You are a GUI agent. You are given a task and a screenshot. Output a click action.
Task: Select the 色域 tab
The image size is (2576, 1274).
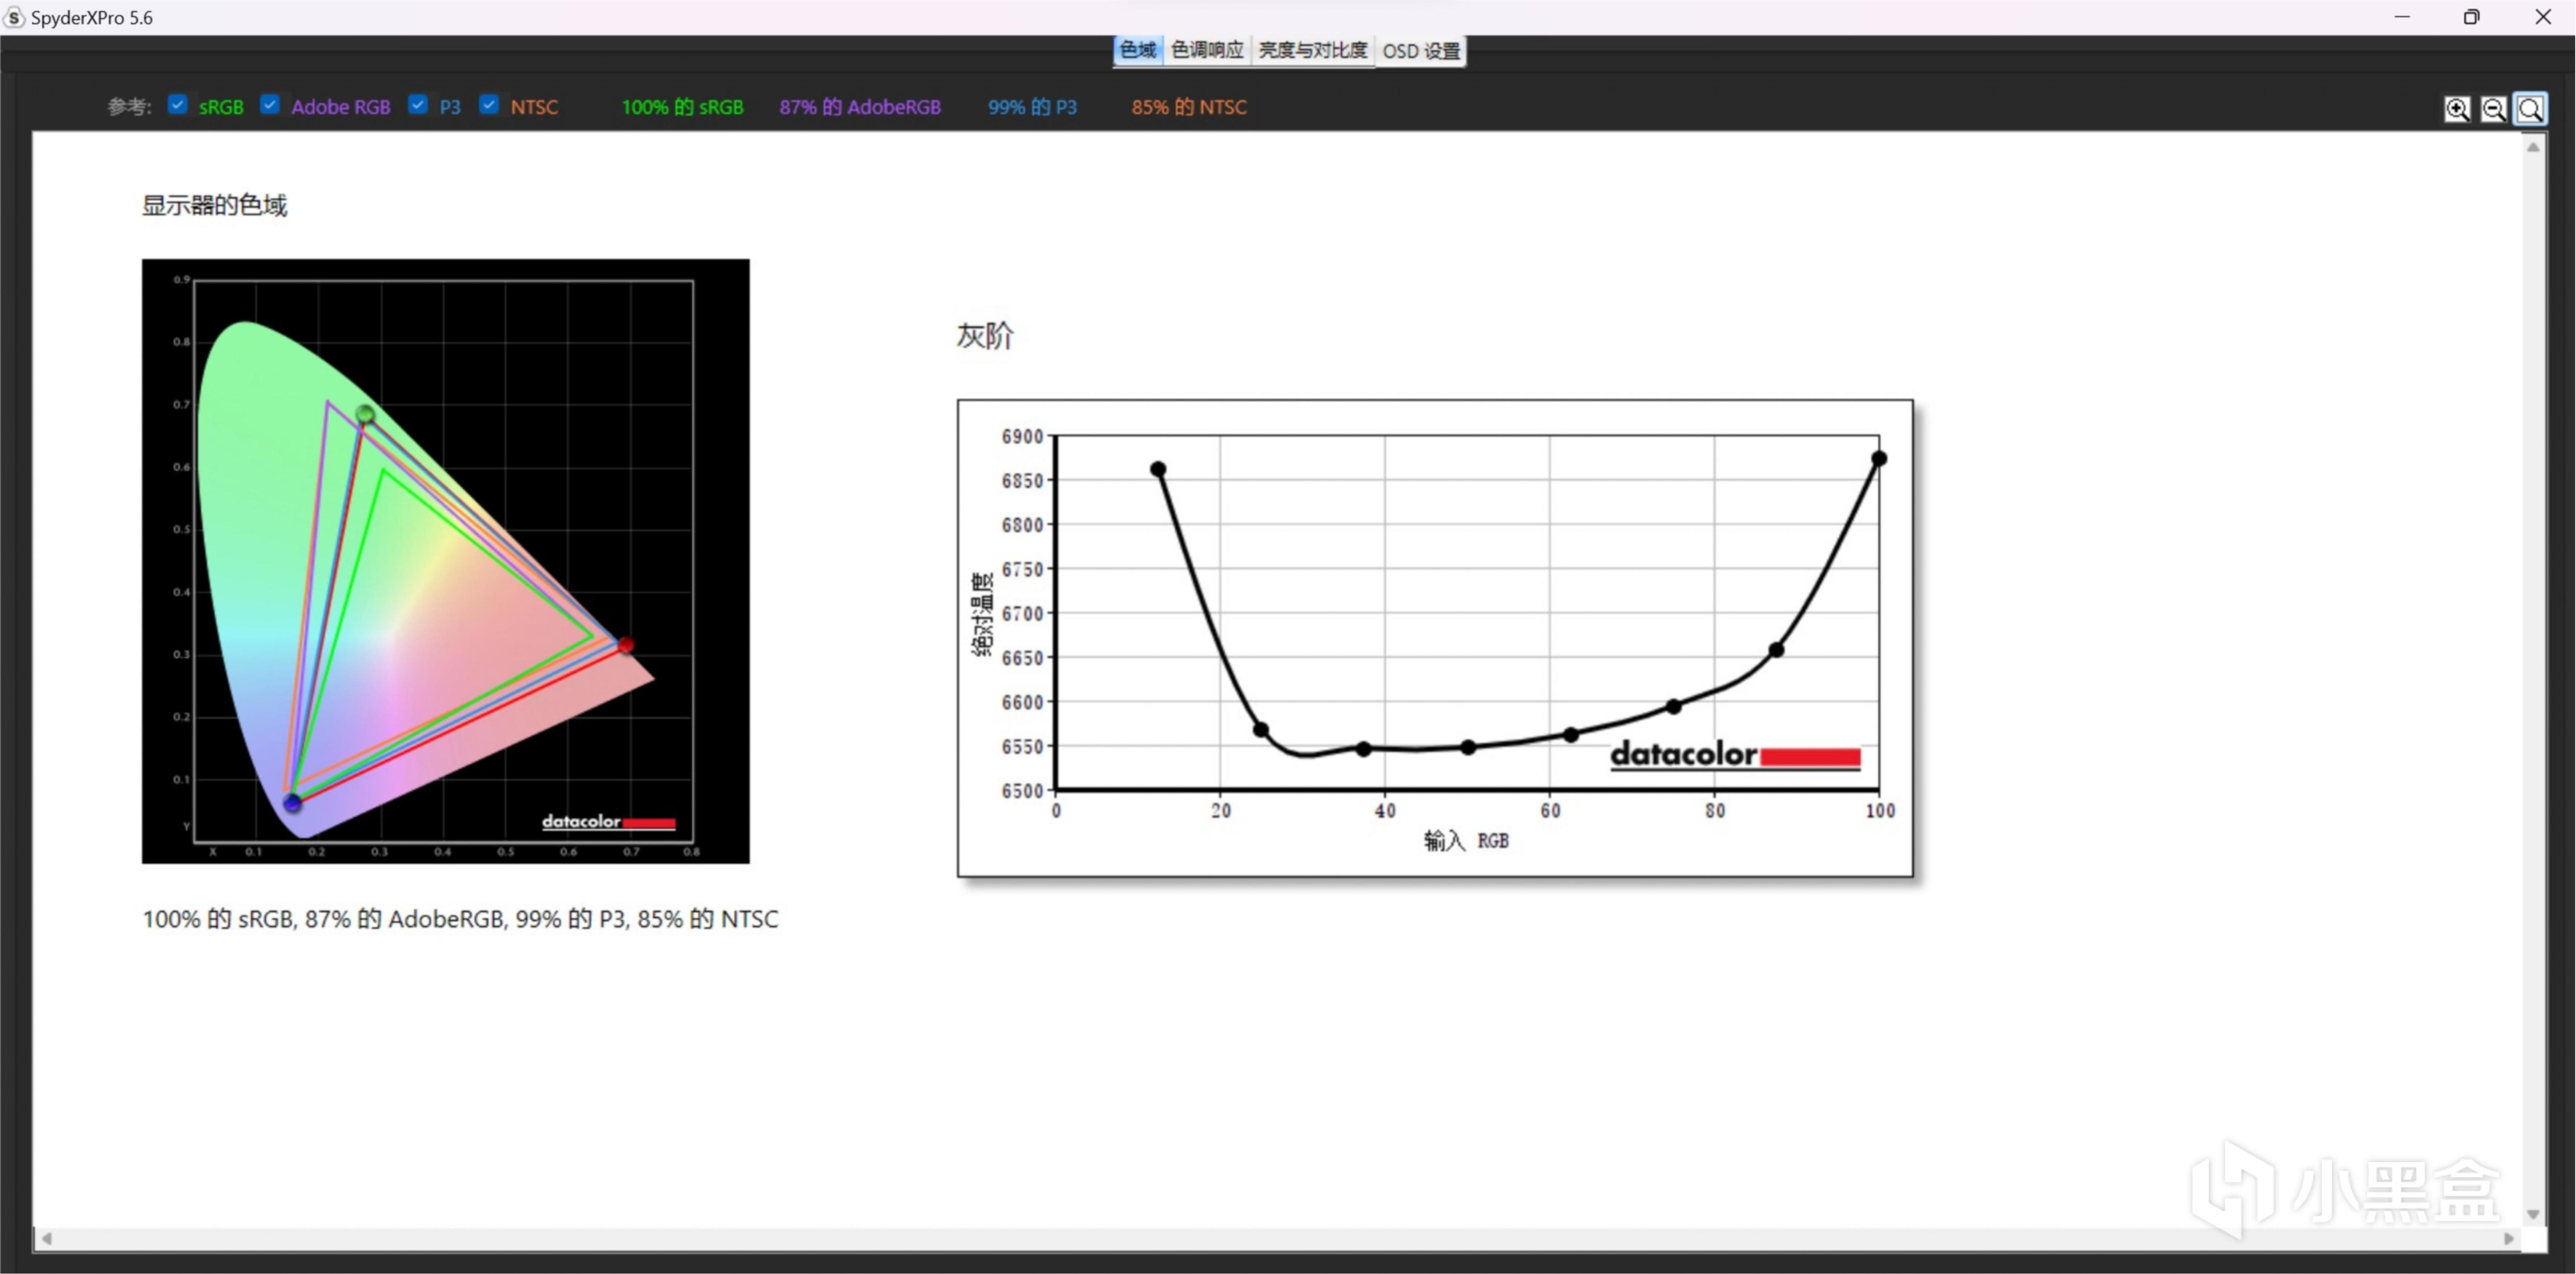[x=1137, y=50]
